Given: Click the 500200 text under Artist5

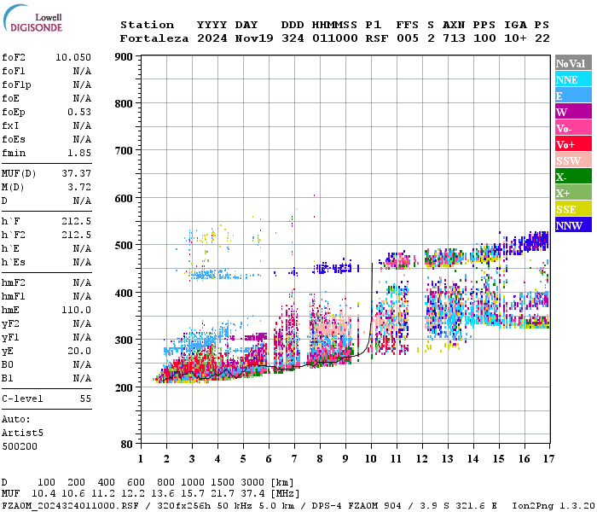Looking at the screenshot, I should coord(20,446).
